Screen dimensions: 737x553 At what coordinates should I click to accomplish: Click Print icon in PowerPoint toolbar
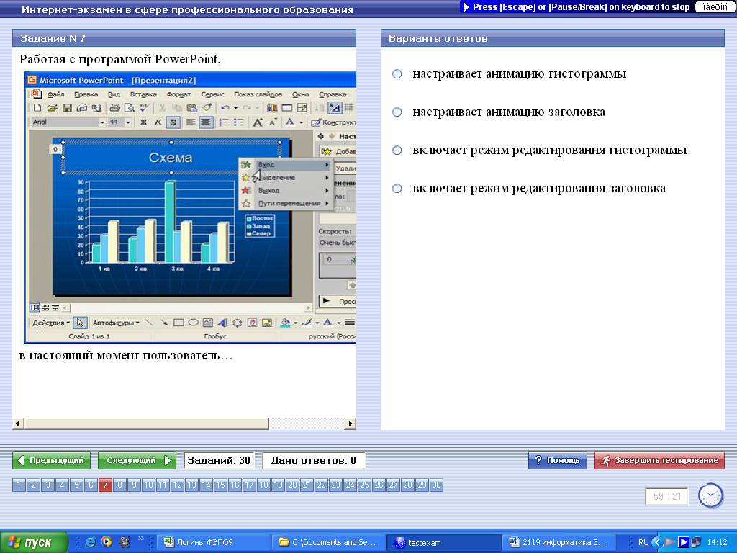[x=114, y=108]
